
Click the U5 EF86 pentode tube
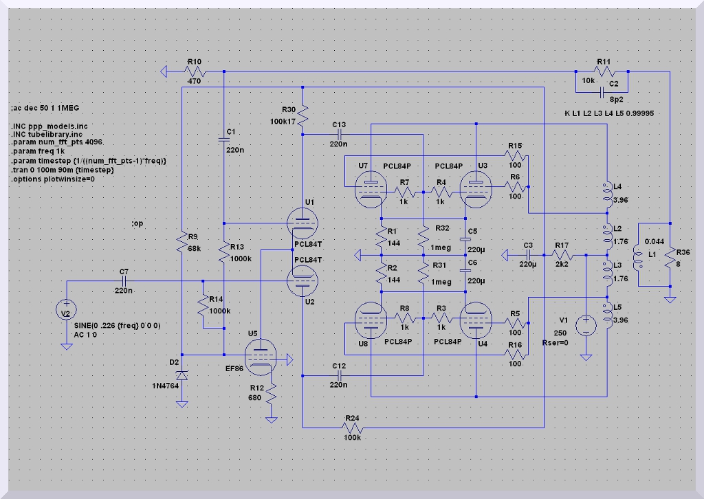[259, 358]
